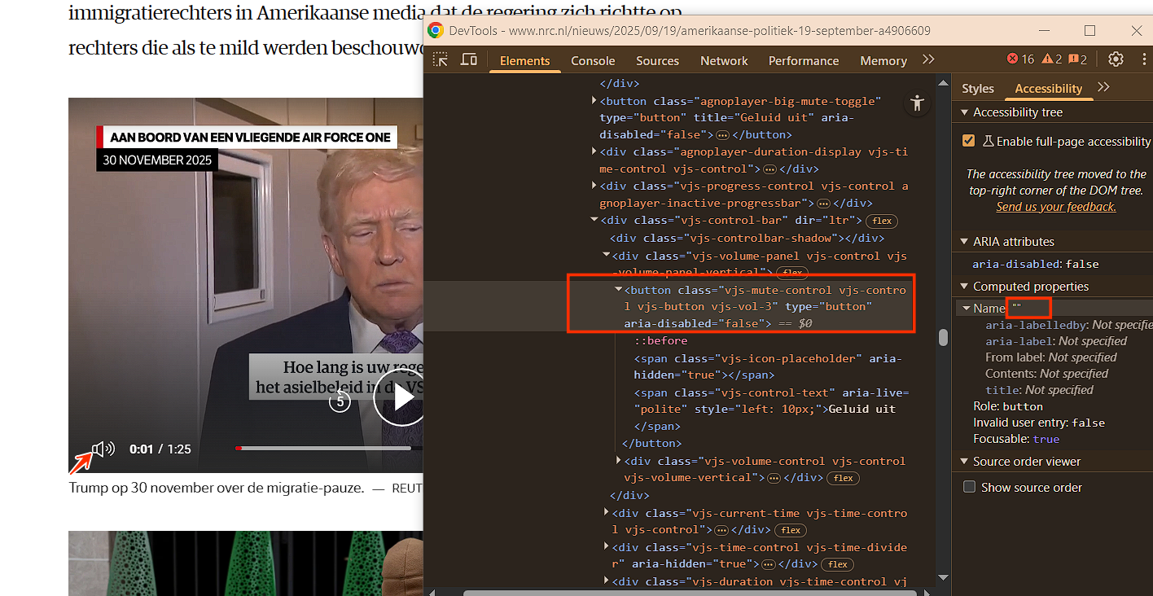Enable full-page accessibility tree checkbox
Viewport: 1153px width, 596px height.
coord(968,141)
